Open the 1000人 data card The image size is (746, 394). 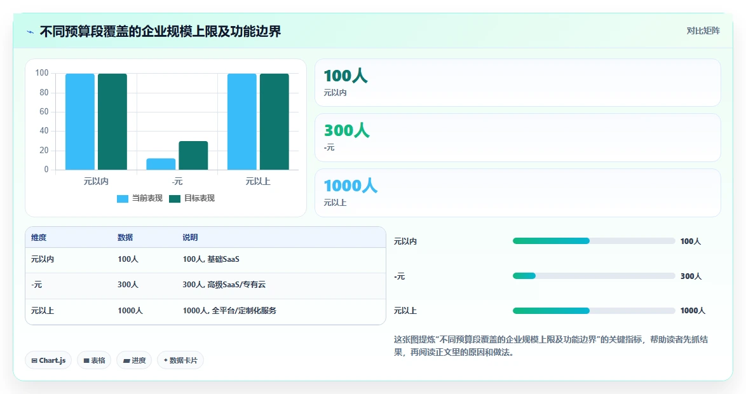(518, 193)
